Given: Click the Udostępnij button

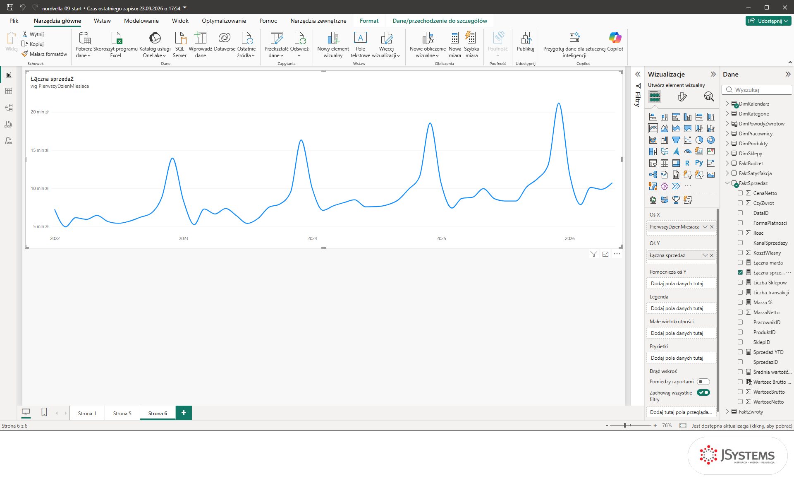Looking at the screenshot, I should [768, 21].
